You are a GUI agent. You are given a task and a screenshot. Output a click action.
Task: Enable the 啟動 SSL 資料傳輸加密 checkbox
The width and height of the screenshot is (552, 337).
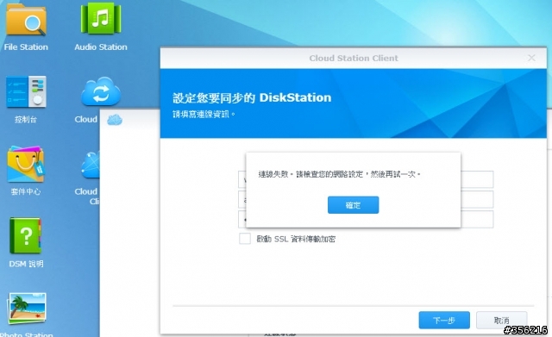tap(245, 239)
